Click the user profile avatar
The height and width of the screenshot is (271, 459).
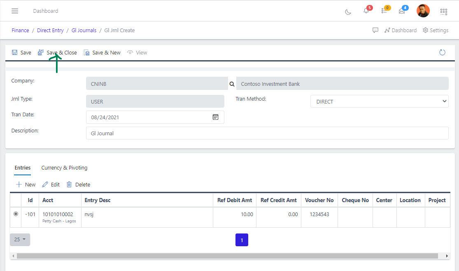click(423, 11)
